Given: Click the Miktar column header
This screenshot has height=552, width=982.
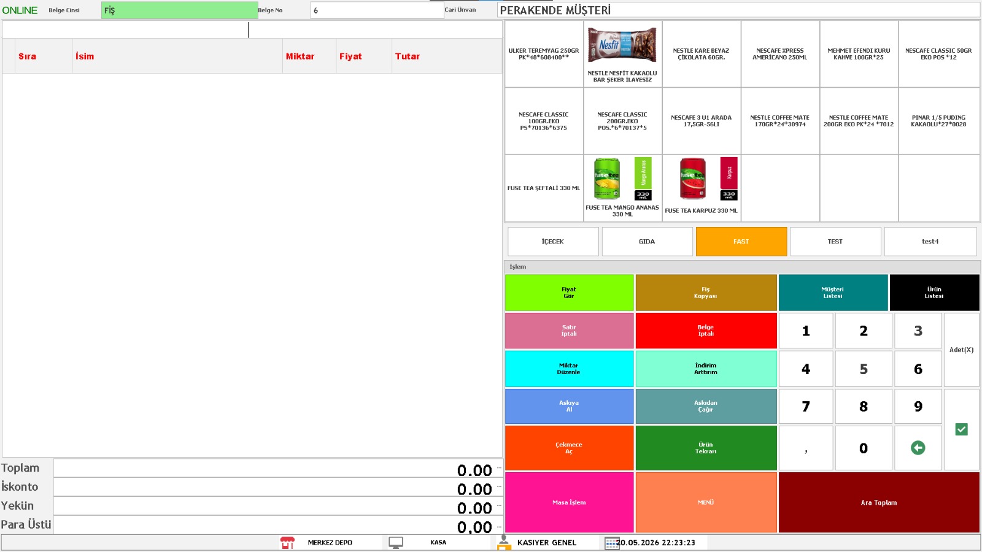Looking at the screenshot, I should pos(309,56).
